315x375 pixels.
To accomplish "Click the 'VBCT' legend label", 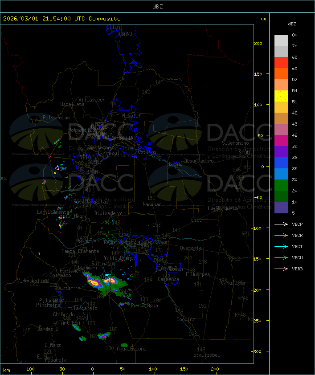I will click(297, 247).
